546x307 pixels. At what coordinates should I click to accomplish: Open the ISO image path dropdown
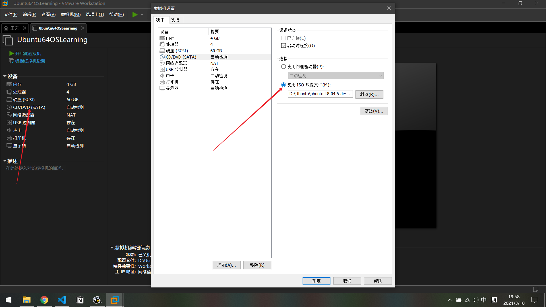point(350,94)
